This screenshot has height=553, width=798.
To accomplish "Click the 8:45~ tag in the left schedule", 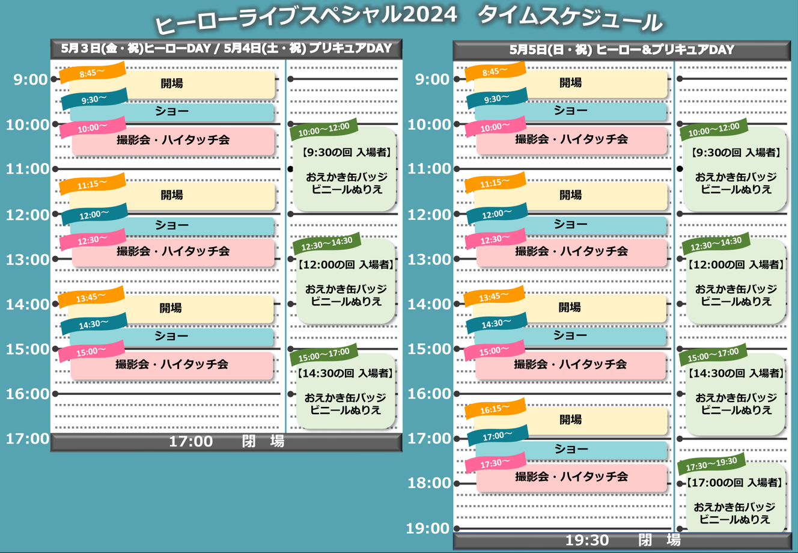I will 92,73.
